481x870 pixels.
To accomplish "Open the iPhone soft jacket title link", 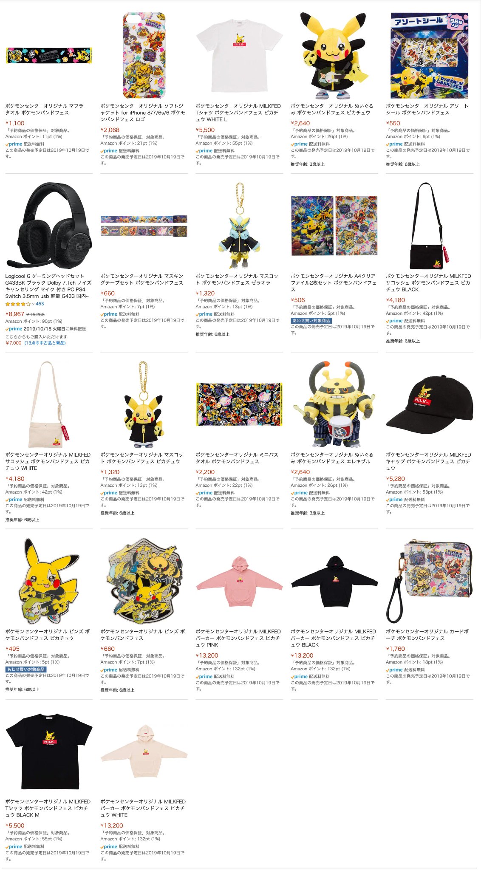I will tap(143, 113).
